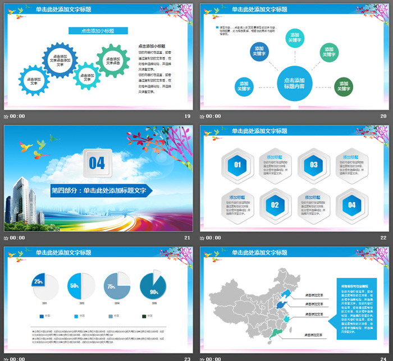The image size is (393, 361).
Task: Select the slide 22 hexagon list thumbnail
Action: (295, 179)
